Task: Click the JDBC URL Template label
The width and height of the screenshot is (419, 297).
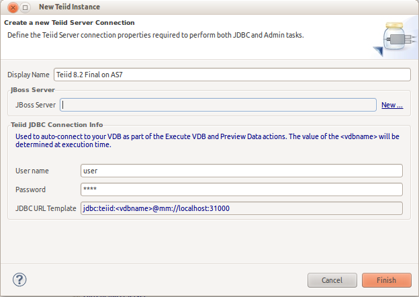Action: (x=46, y=208)
